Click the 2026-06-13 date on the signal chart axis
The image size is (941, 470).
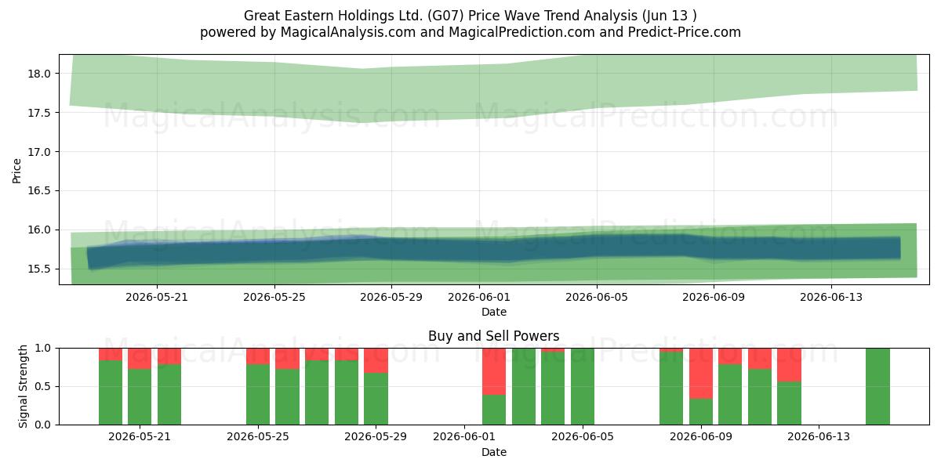819,437
